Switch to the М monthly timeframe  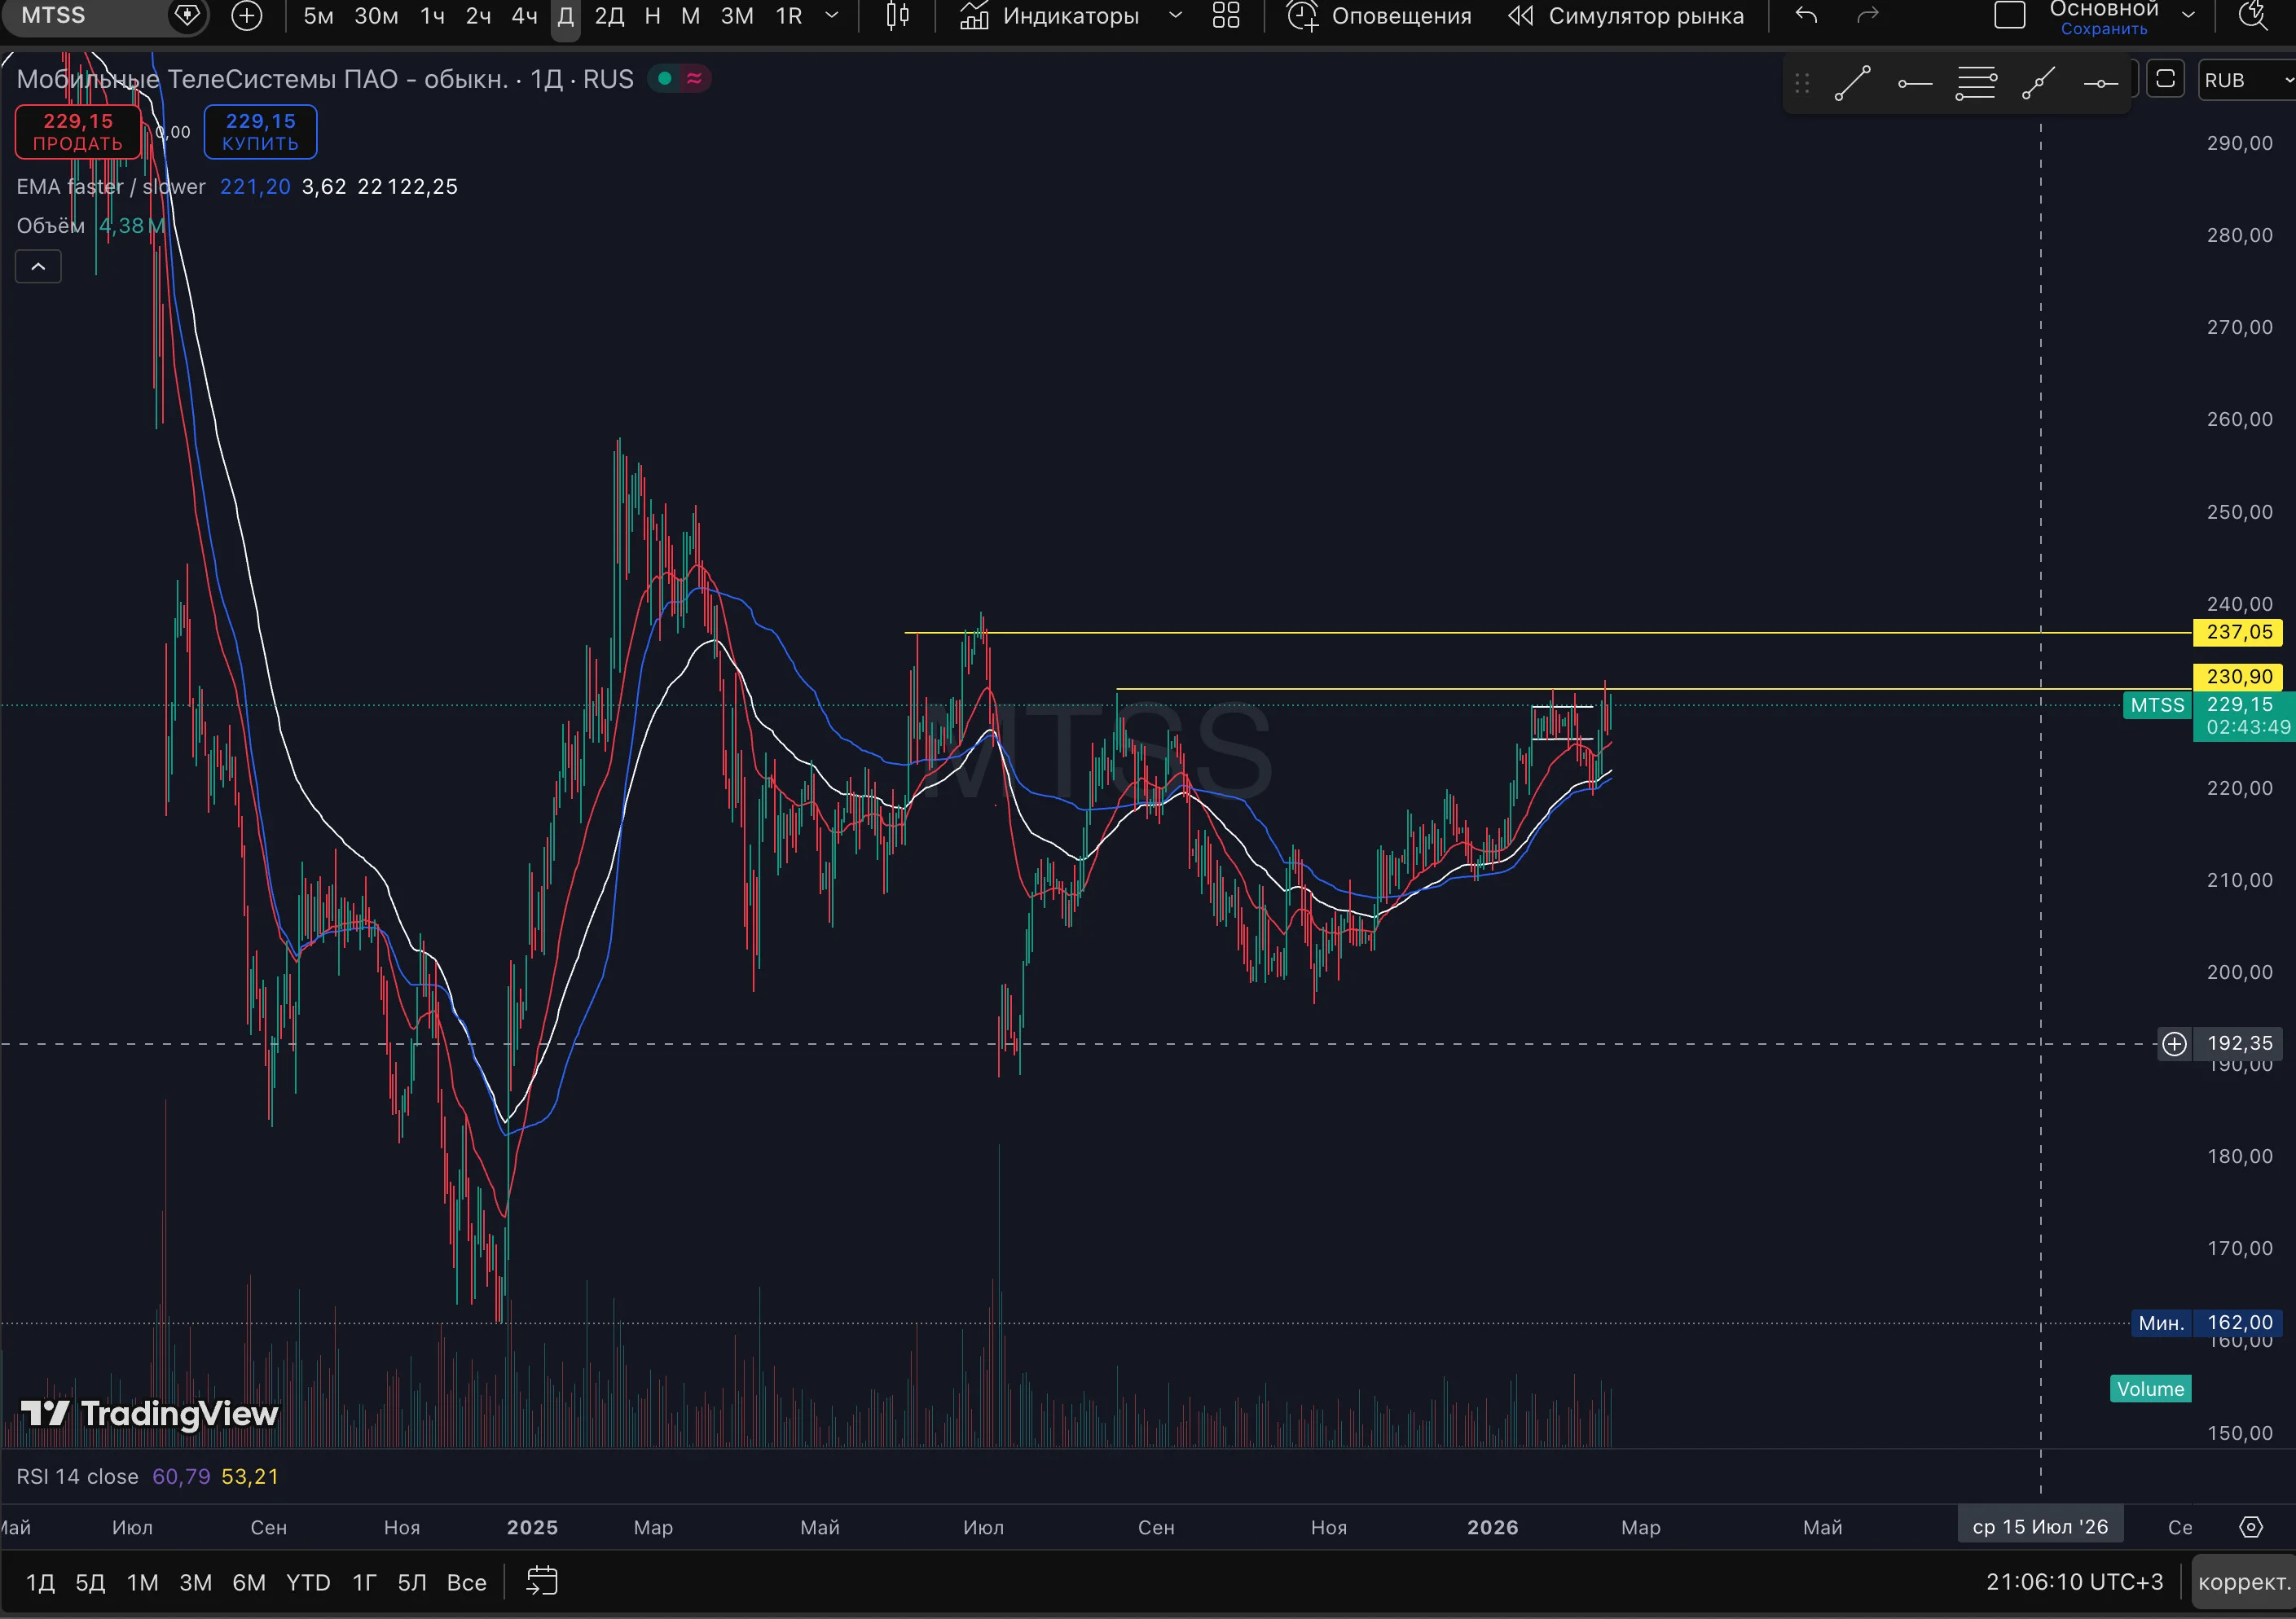(x=690, y=16)
